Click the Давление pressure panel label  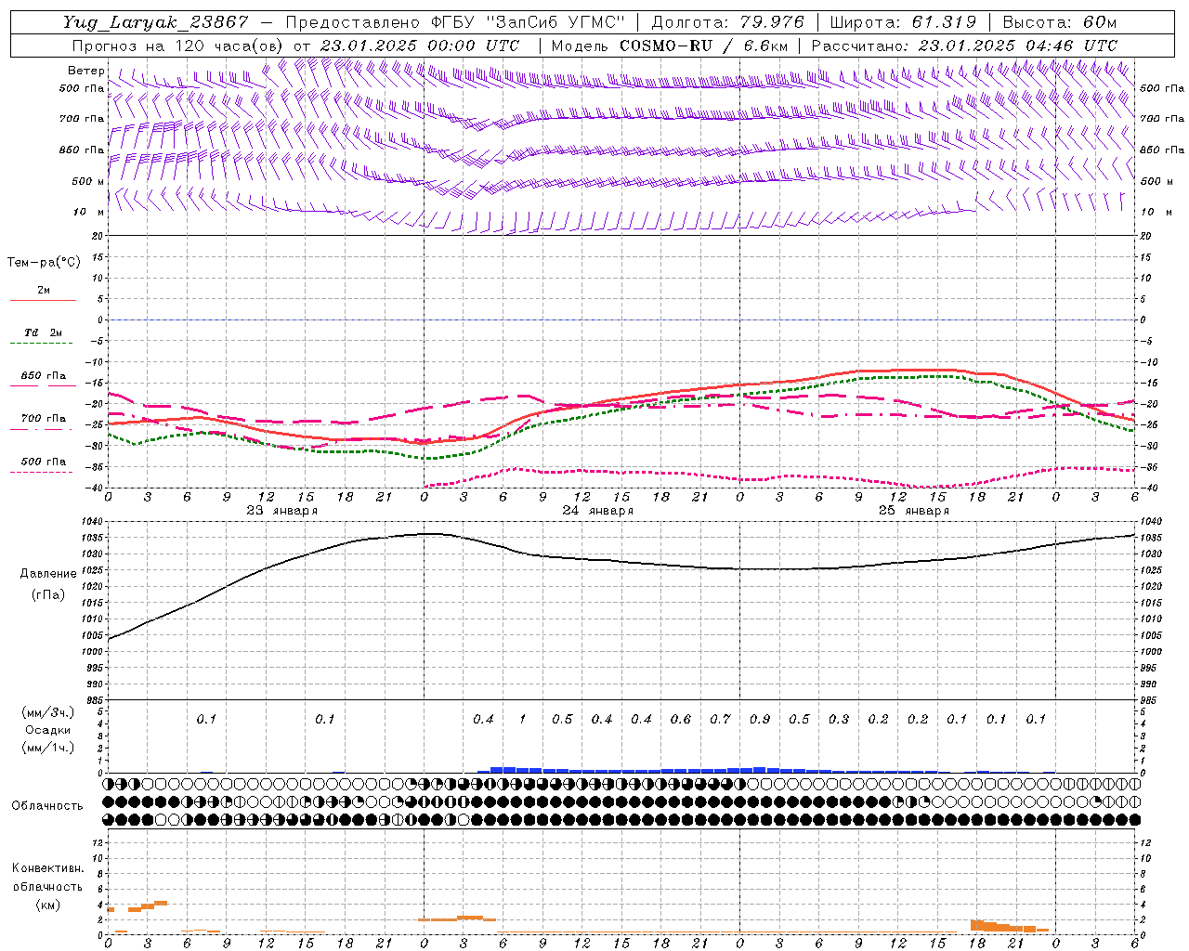(x=48, y=574)
